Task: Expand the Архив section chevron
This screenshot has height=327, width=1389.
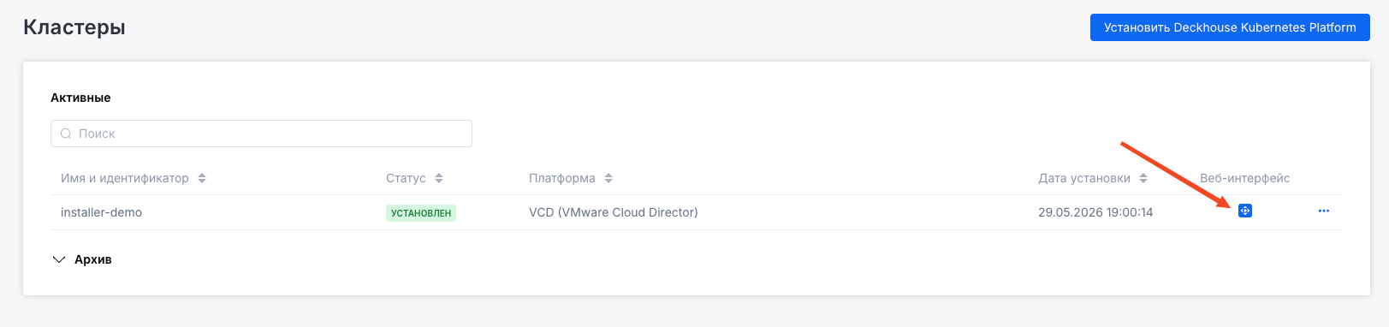Action: click(x=59, y=259)
